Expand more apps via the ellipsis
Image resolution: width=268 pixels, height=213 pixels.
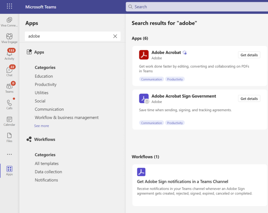(9, 154)
